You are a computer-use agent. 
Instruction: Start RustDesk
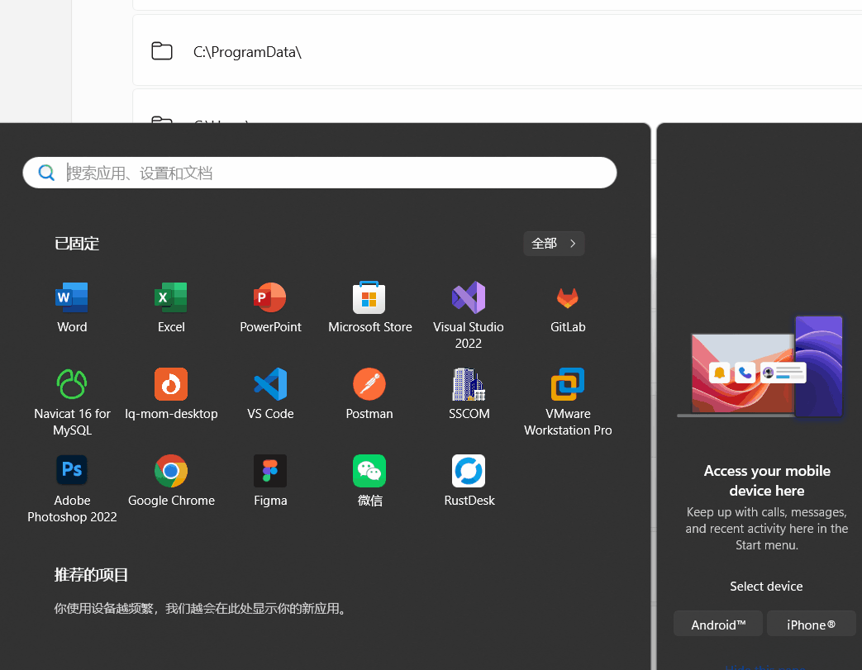[x=469, y=479]
